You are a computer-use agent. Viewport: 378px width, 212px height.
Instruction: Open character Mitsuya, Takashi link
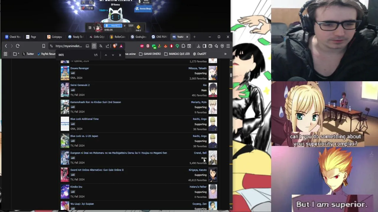point(198,68)
